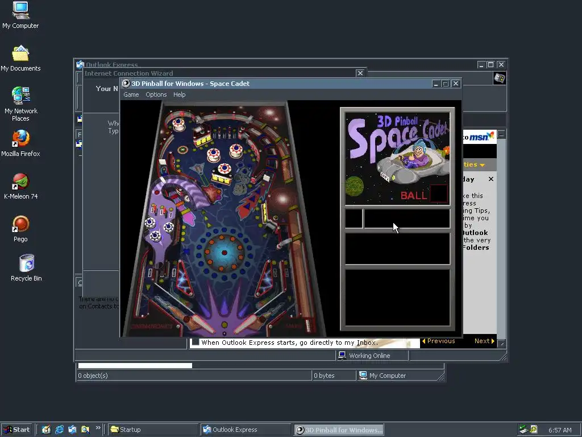Click the Next tip link
Screen dimensions: 582x437
pos(484,341)
